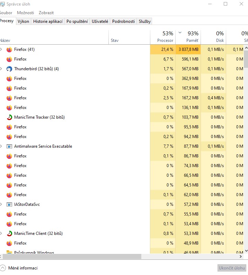
Task: Click the Firefox icon in the 95,5 MB row
Action: (x=9, y=127)
